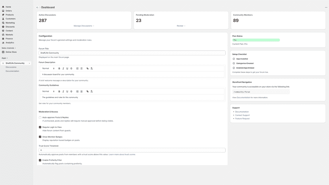
Task: Click the Orders inbox icon
Action: [x=3, y=11]
